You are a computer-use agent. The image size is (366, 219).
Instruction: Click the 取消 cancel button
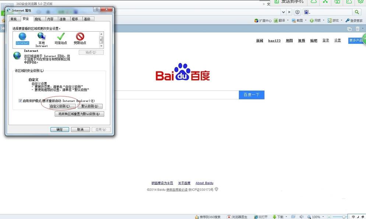click(80, 130)
